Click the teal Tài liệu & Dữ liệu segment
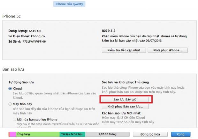This screenshot has height=139, width=198. pos(72,134)
